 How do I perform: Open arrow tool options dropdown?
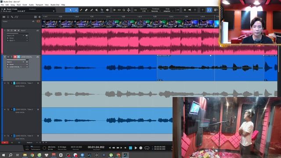tap(76, 10)
